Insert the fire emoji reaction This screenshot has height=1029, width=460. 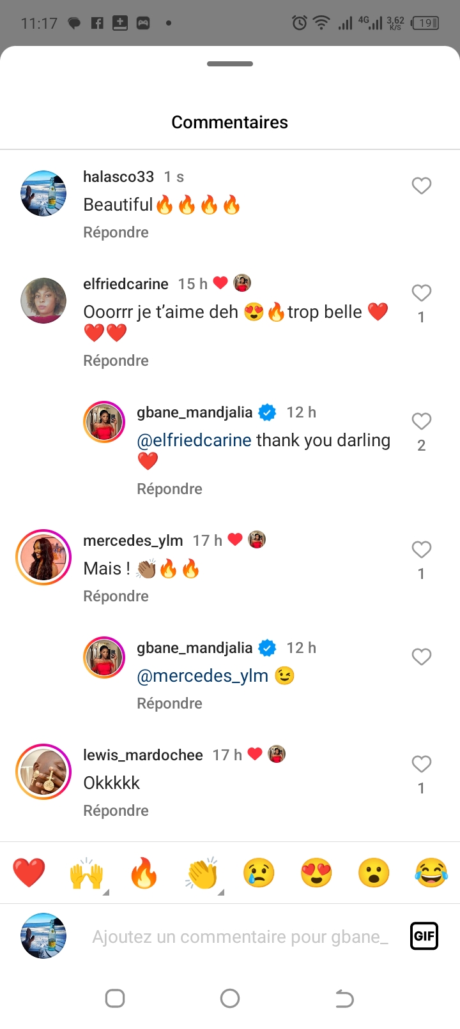point(144,873)
